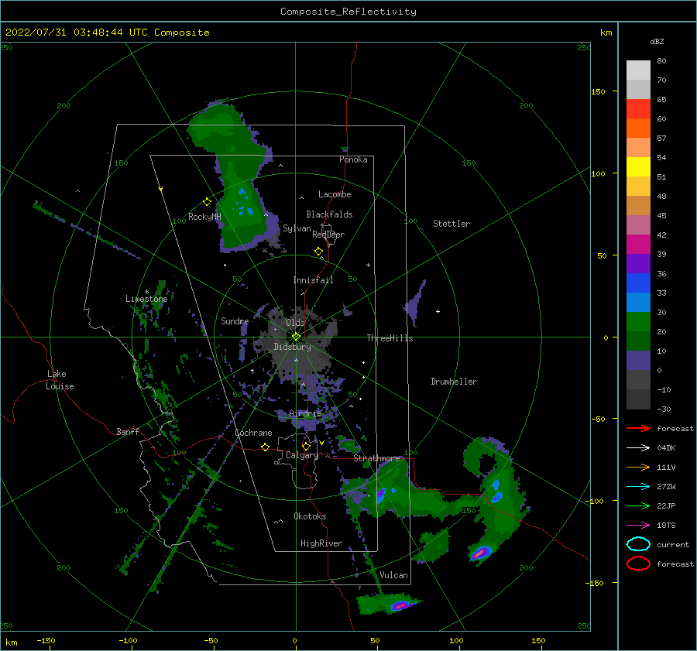Click the yellow diamond marker near RedDeer
The image size is (697, 651).
coord(318,252)
